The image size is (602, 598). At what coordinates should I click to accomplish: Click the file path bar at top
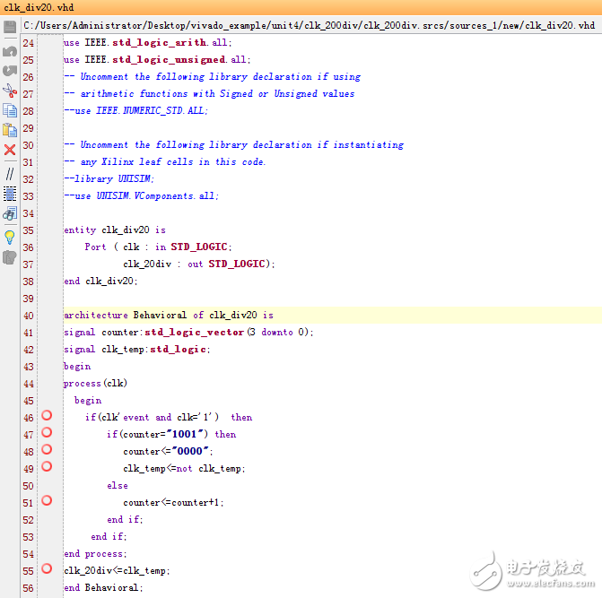click(305, 28)
